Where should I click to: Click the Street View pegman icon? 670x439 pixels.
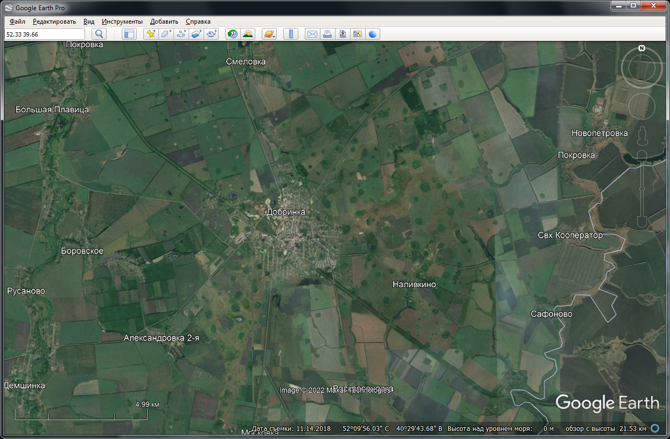click(x=642, y=136)
